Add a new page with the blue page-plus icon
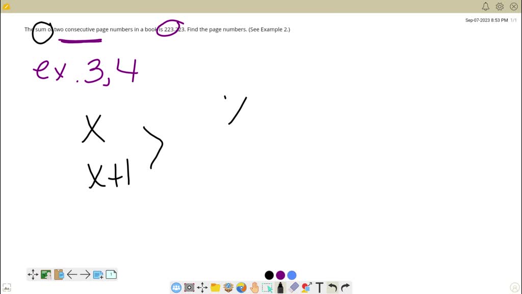This screenshot has width=522, height=294. click(98, 275)
